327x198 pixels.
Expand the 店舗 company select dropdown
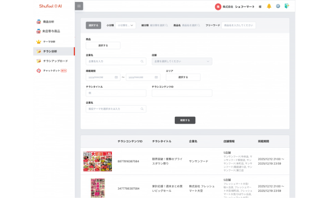pyautogui.click(x=182, y=61)
